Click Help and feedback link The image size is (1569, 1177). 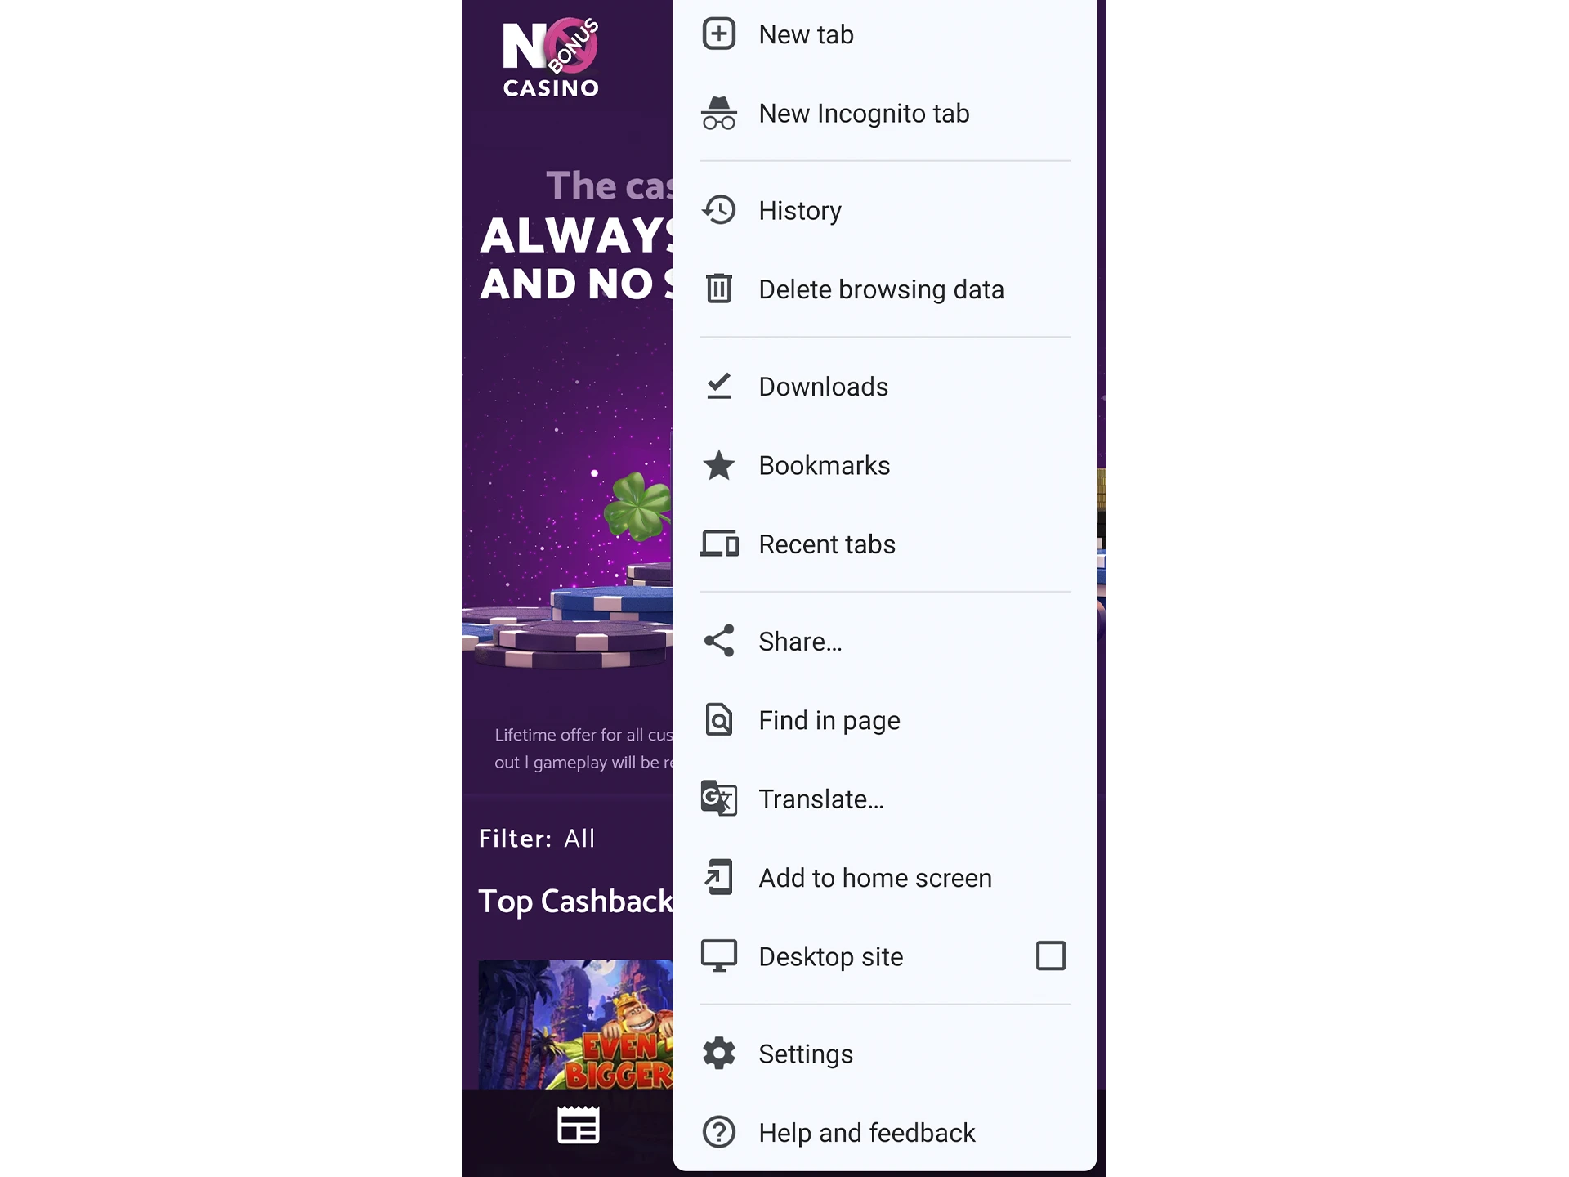tap(867, 1133)
